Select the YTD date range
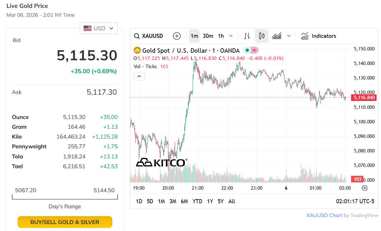This screenshot has width=381, height=231. (197, 201)
